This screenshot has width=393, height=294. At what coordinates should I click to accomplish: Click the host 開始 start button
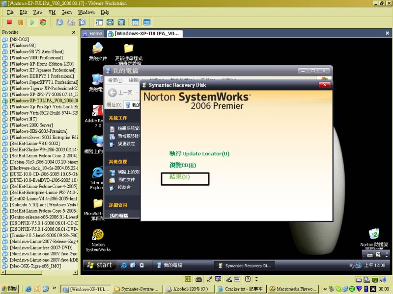click(x=10, y=289)
